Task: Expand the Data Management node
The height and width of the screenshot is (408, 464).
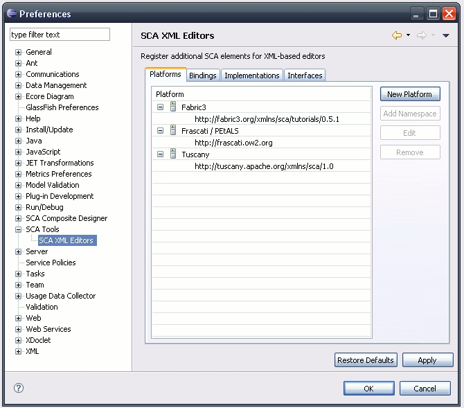Action: pyautogui.click(x=18, y=86)
